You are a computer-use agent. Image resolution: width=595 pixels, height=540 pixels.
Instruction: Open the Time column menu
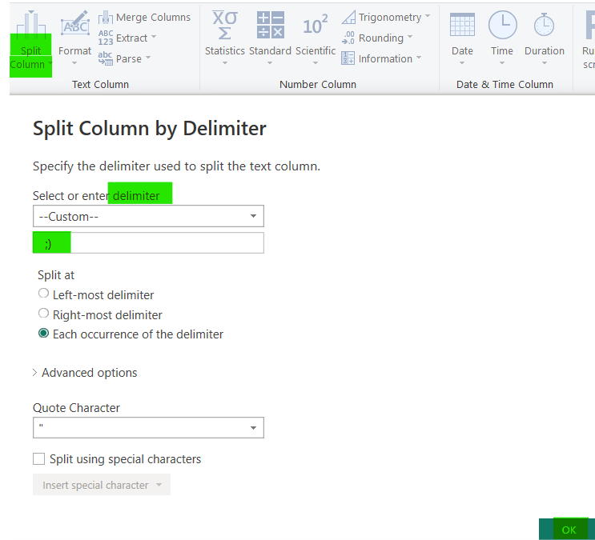pos(502,38)
